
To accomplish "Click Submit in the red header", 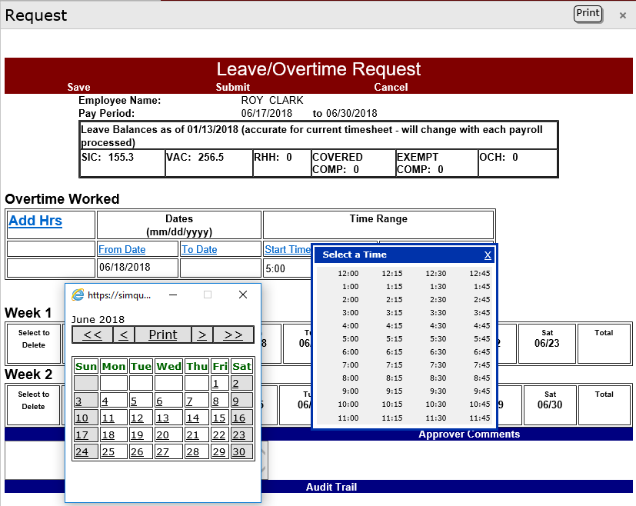I will coord(233,87).
